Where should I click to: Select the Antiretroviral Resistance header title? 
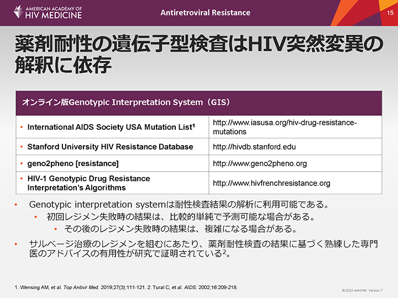pos(206,13)
